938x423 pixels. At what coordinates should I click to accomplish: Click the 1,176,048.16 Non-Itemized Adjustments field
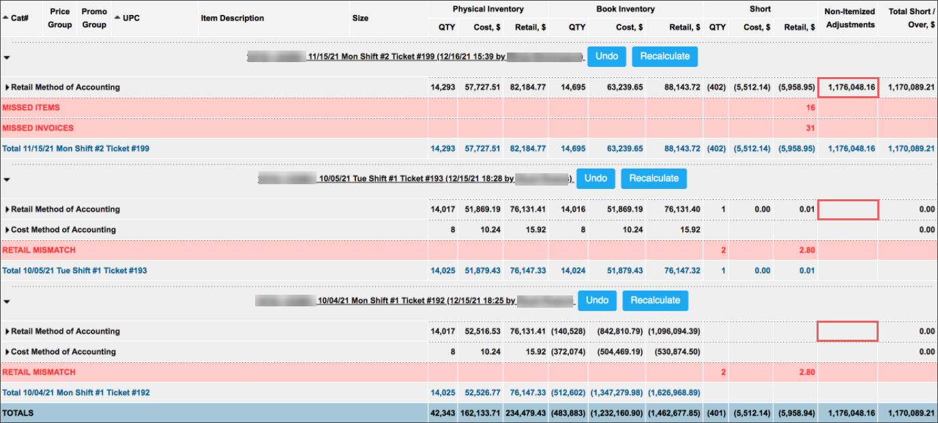click(x=847, y=87)
